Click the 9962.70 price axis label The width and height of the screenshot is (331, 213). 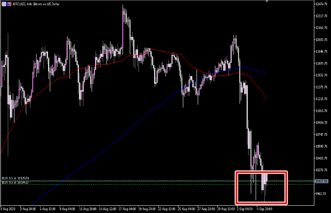click(322, 194)
